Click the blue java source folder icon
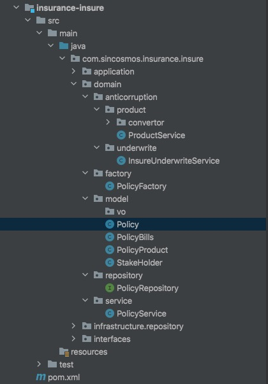 coord(64,46)
